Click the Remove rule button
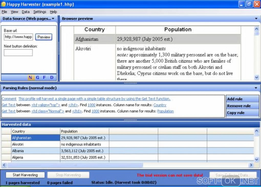This screenshot has width=261, height=187. coord(242,106)
